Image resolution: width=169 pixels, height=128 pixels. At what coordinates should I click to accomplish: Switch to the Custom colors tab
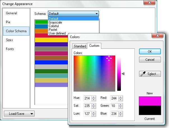click(x=94, y=46)
